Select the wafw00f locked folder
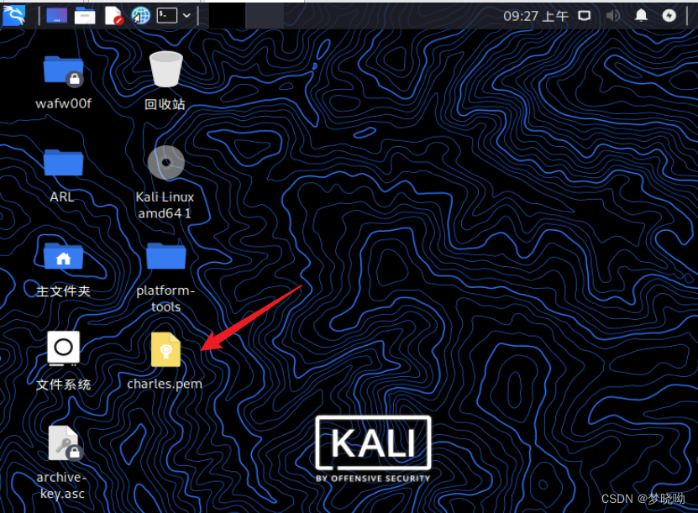Image resolution: width=698 pixels, height=513 pixels. (63, 71)
